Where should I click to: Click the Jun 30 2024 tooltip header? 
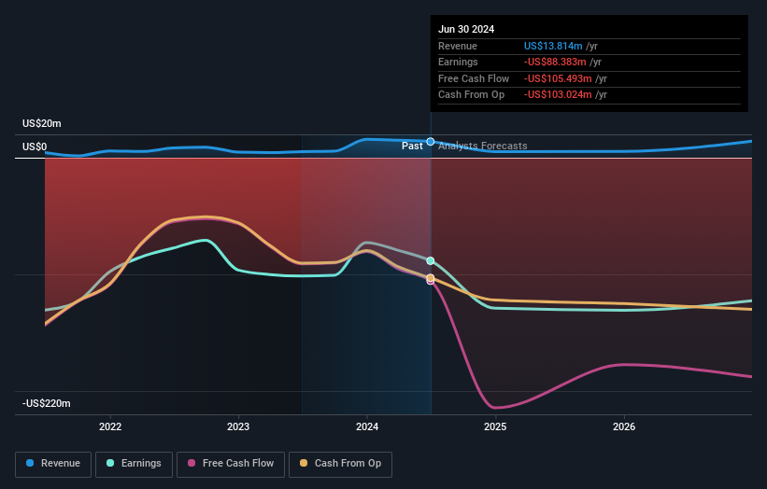click(x=466, y=29)
